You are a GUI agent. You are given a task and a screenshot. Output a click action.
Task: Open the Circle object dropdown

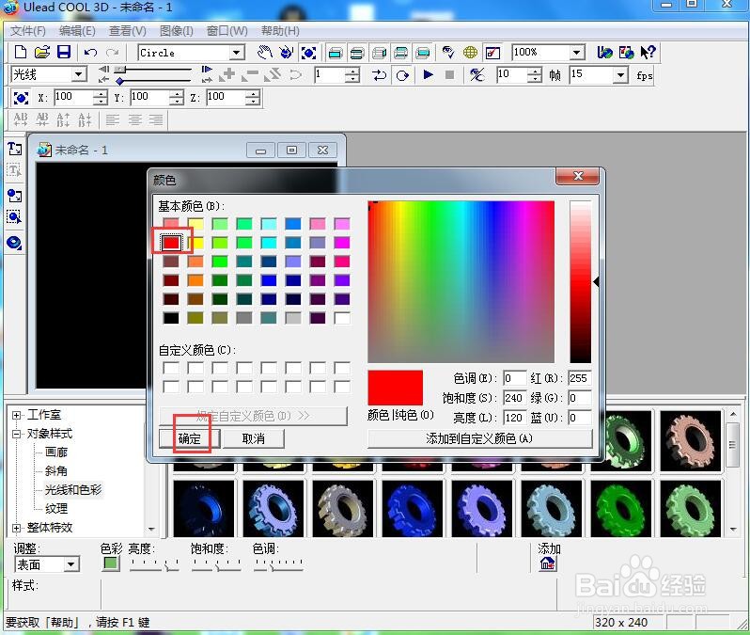pos(236,53)
